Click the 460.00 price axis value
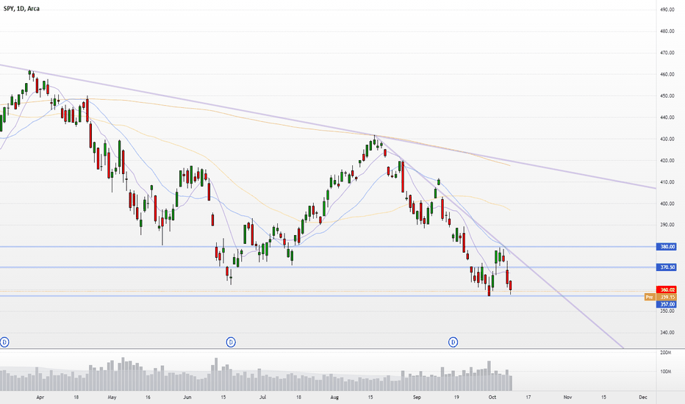The height and width of the screenshot is (404, 685). tap(667, 75)
